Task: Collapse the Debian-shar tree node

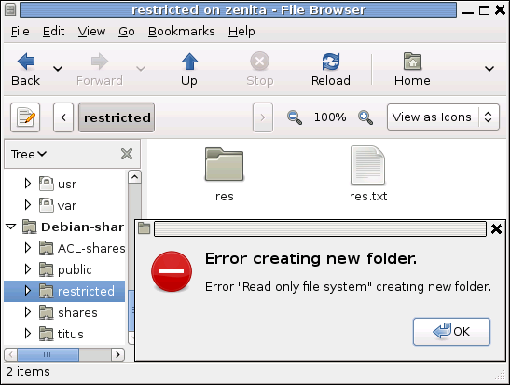Action: tap(11, 227)
